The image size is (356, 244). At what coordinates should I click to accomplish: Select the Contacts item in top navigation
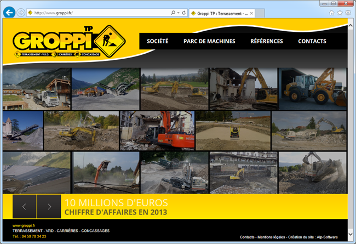(x=312, y=41)
